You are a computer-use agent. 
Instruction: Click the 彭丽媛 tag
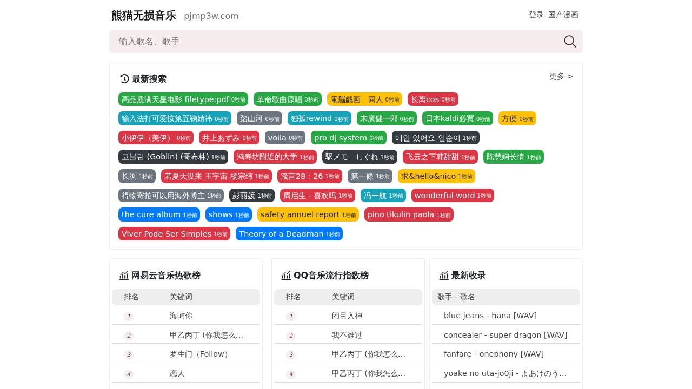[252, 196]
